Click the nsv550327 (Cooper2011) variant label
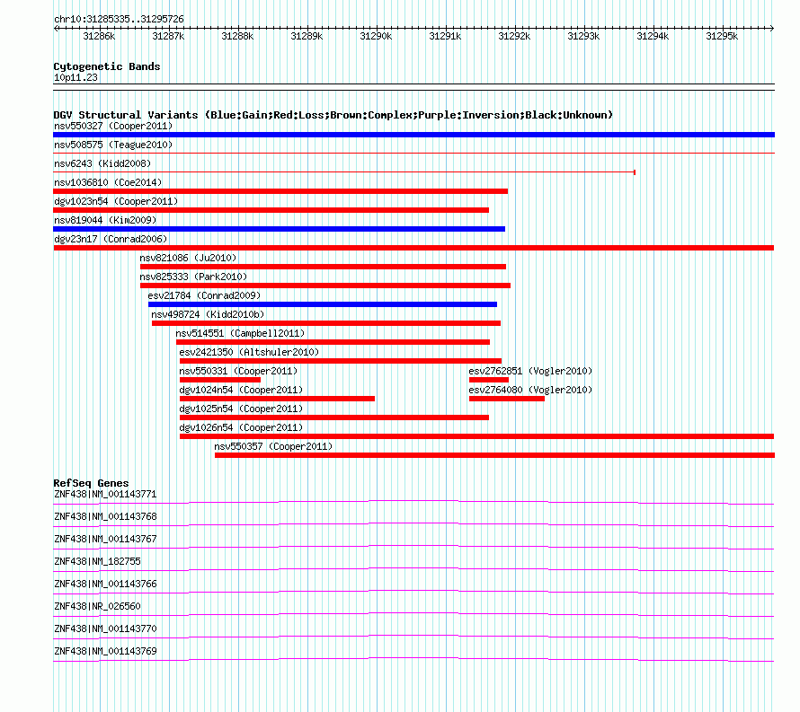Image resolution: width=800 pixels, height=712 pixels. coord(113,126)
